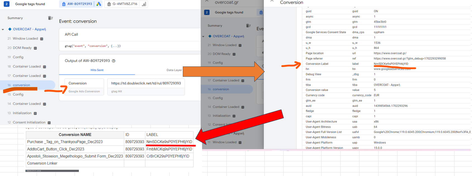Click the Currency code value EUR

377,95
